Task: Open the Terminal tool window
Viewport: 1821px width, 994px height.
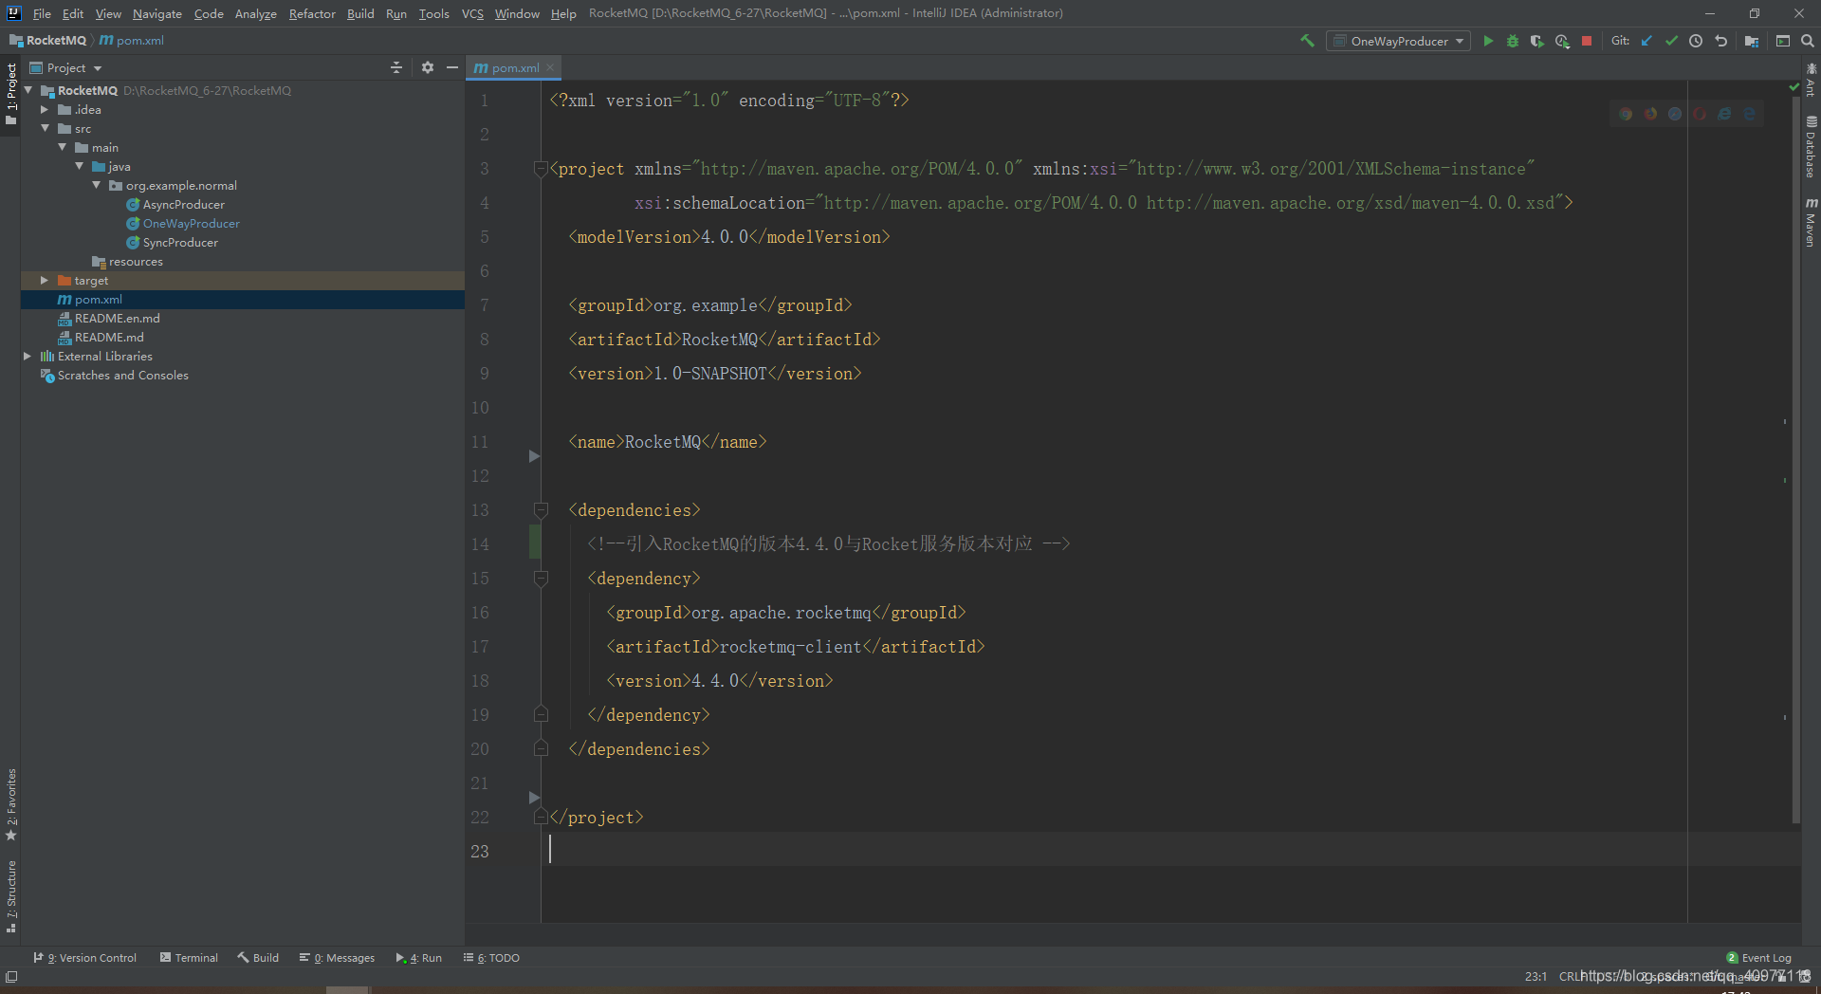Action: tap(190, 958)
